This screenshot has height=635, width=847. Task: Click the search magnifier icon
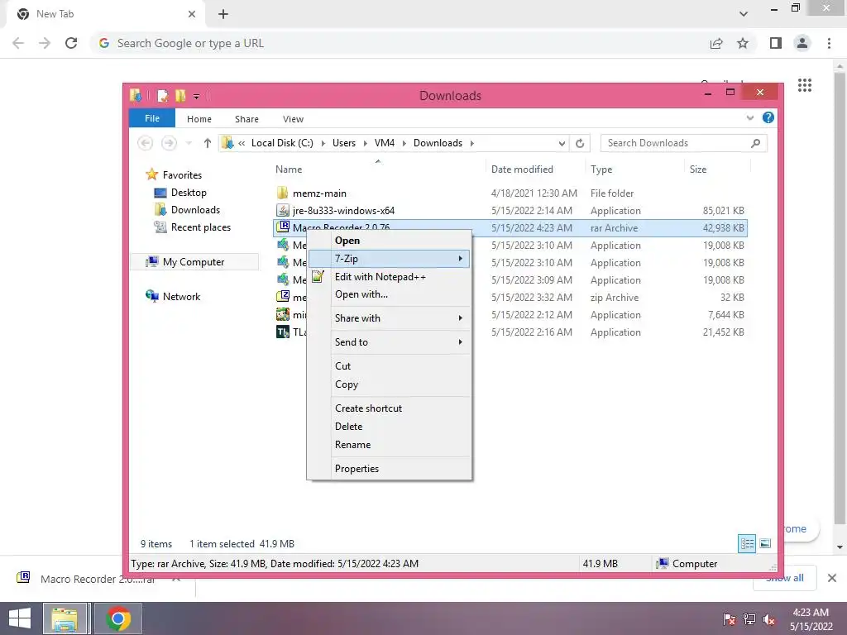(x=755, y=143)
